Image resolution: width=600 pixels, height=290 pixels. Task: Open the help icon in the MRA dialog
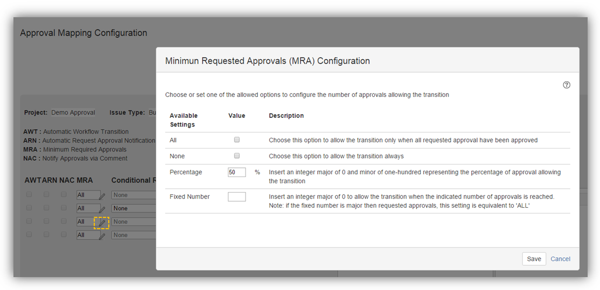(566, 85)
